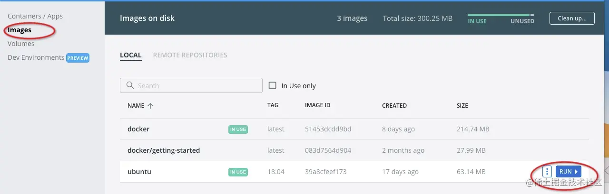
Task: Click IN USE badge on docker row
Action: [x=238, y=129]
